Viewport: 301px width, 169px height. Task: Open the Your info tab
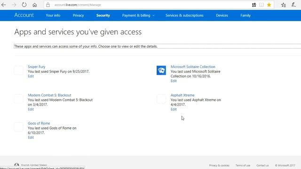53,15
